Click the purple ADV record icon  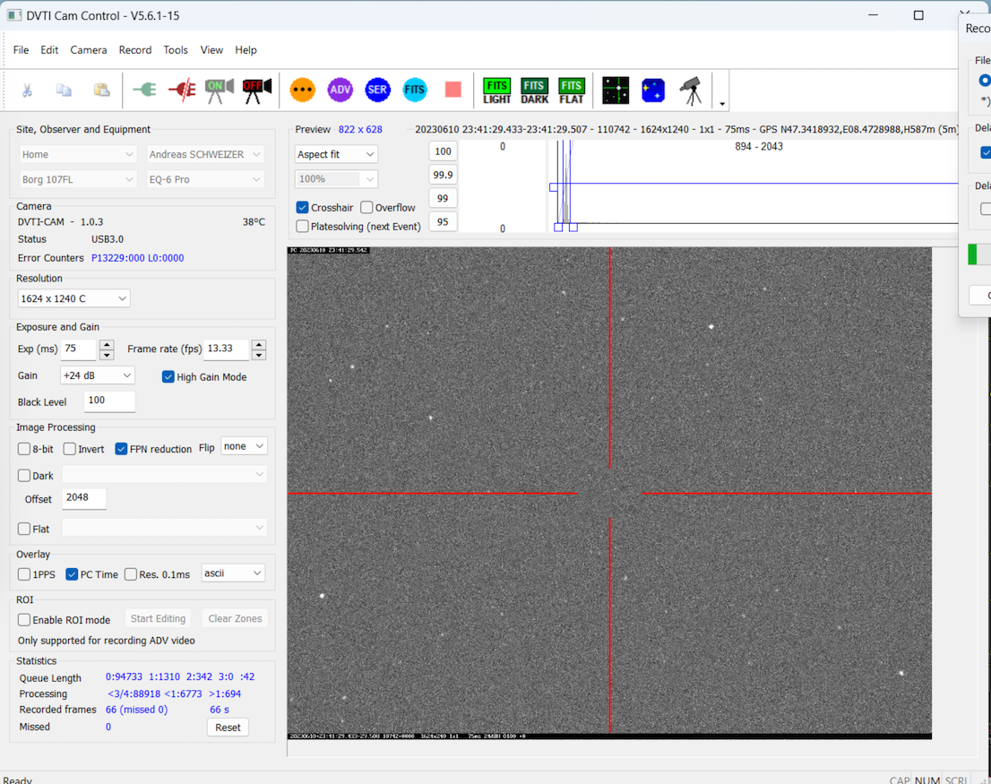[x=340, y=90]
